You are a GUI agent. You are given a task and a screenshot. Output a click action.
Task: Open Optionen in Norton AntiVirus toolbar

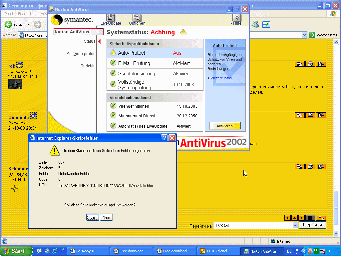click(137, 20)
